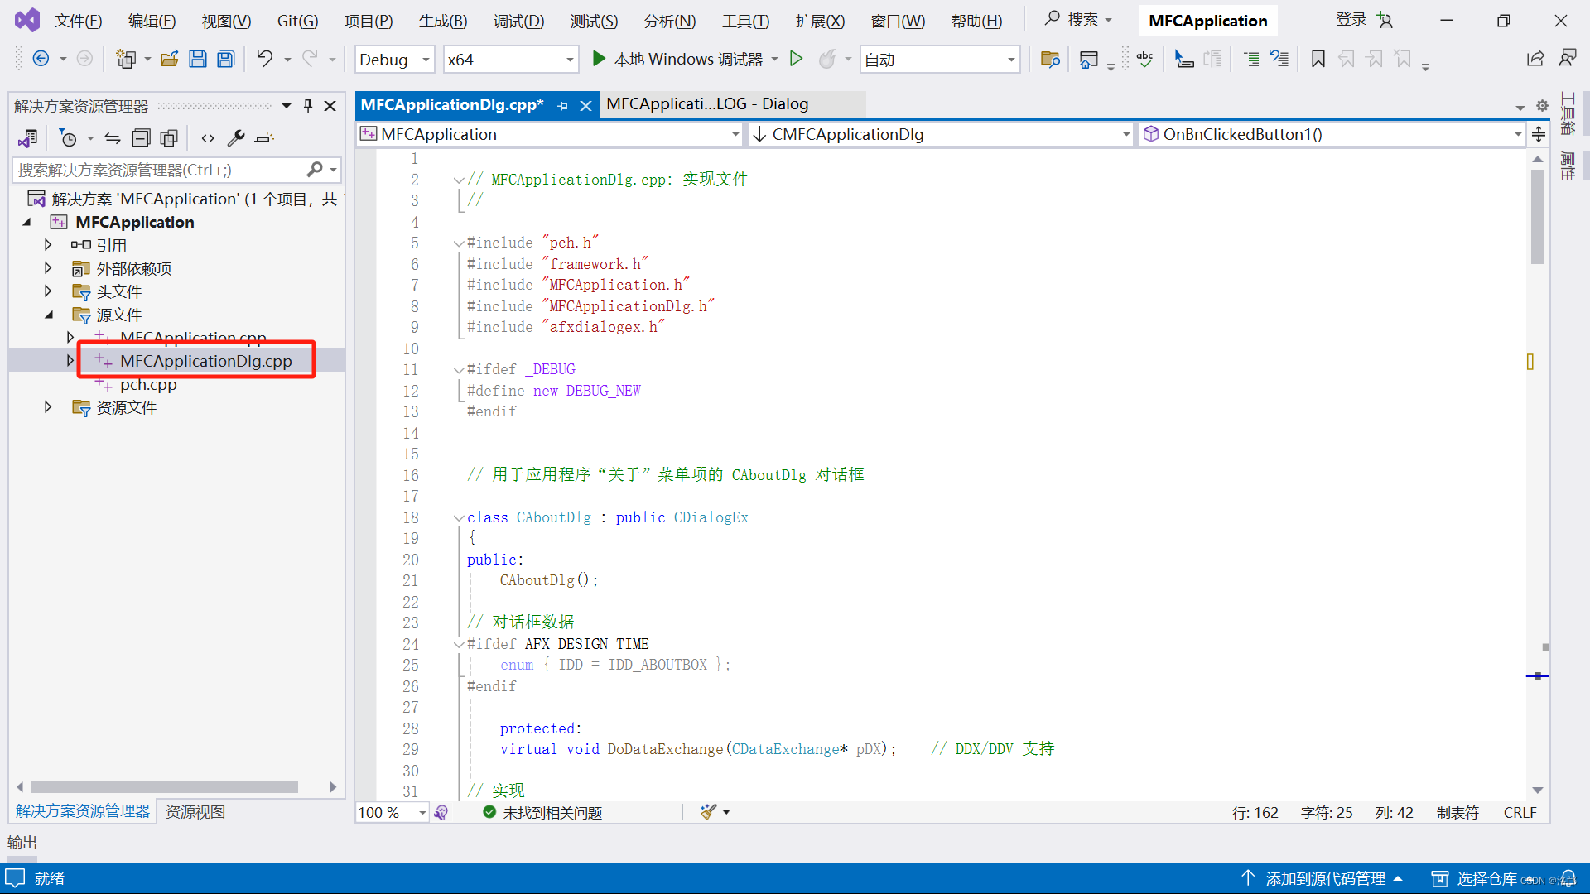The width and height of the screenshot is (1590, 894).
Task: Open the 工具(T) menu
Action: 746,21
